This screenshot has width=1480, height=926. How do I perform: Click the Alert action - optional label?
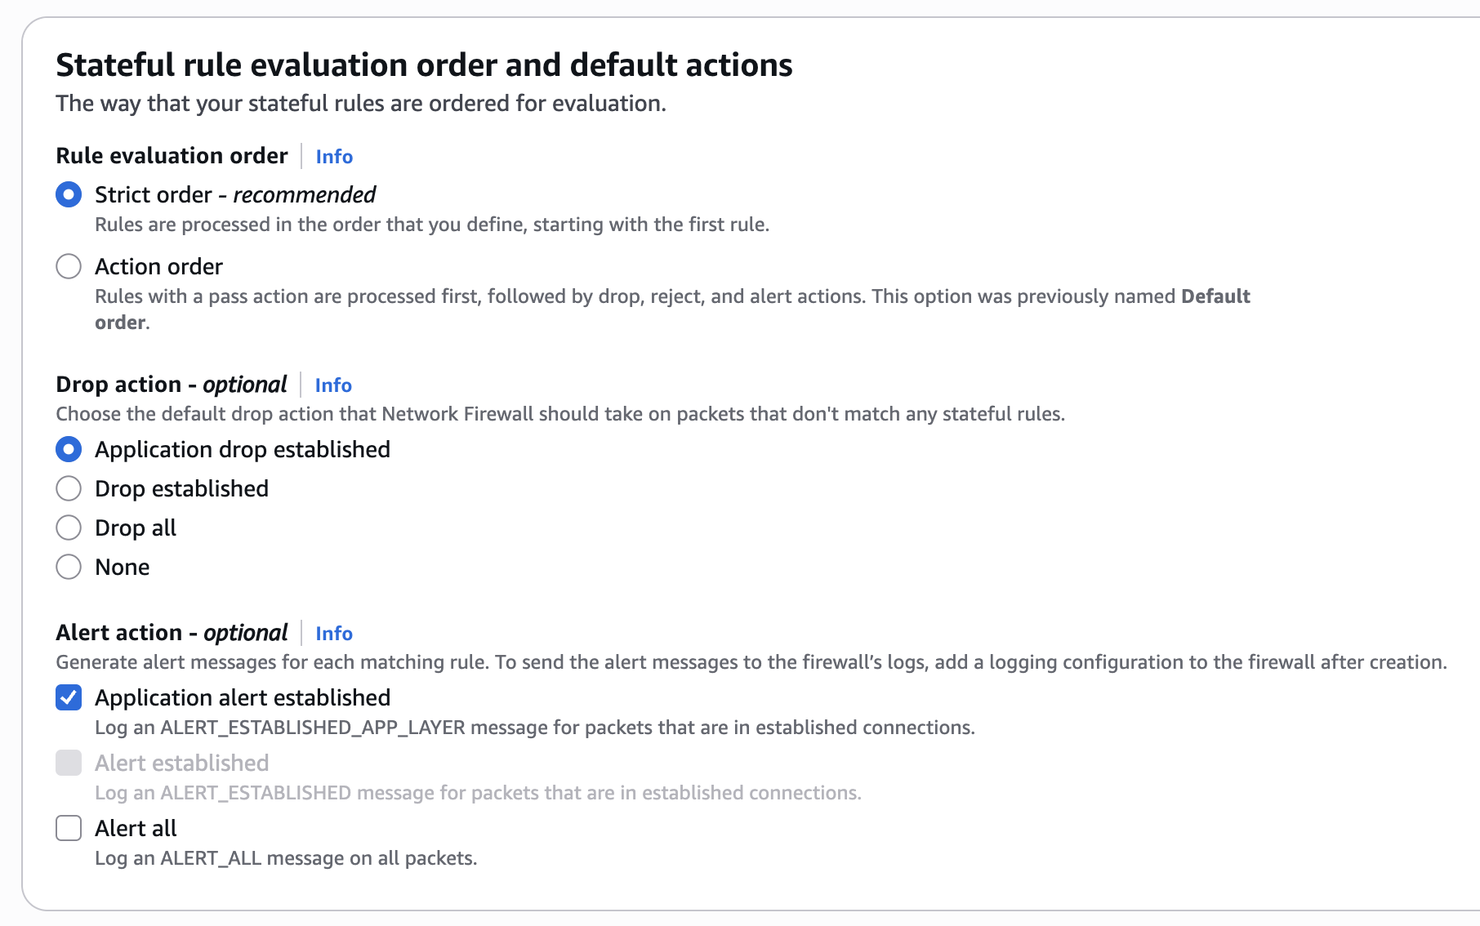click(172, 633)
